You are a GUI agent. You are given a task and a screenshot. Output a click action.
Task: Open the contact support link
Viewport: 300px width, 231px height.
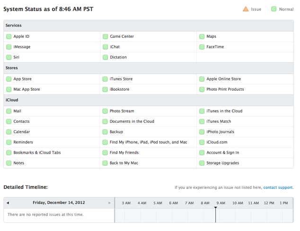coord(278,188)
